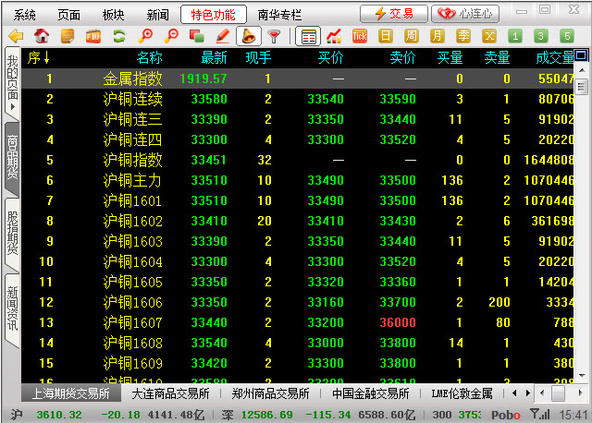Select the 大连商品交易所 exchange tab

[x=170, y=393]
